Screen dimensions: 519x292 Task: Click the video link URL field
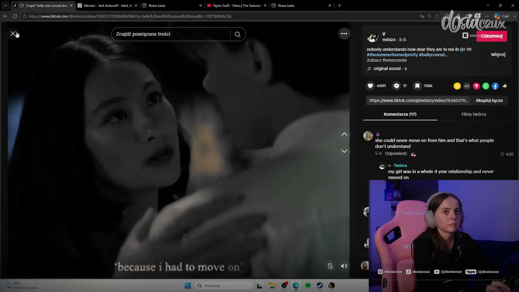418,101
